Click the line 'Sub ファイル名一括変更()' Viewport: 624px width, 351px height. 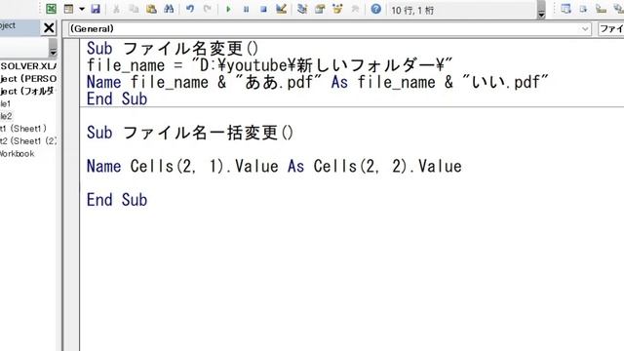tap(190, 133)
